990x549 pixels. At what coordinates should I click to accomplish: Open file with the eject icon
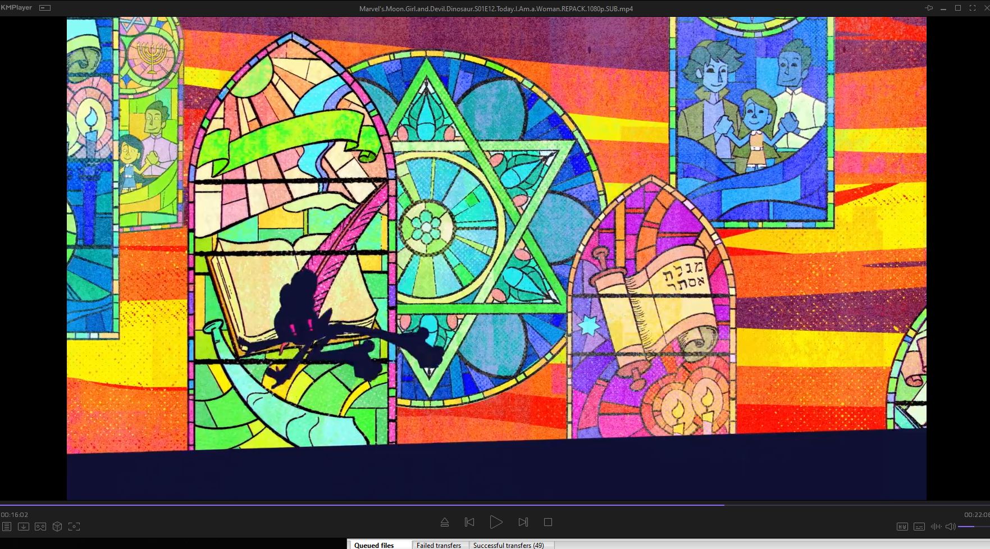444,522
